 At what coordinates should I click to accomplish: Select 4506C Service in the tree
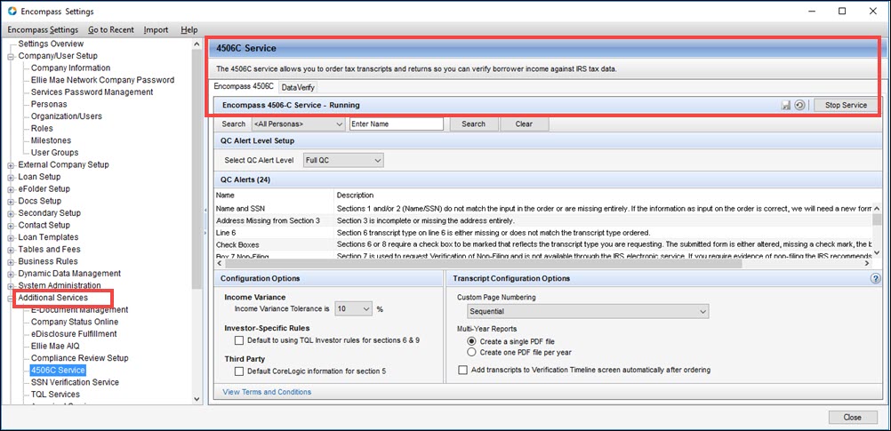tap(58, 371)
